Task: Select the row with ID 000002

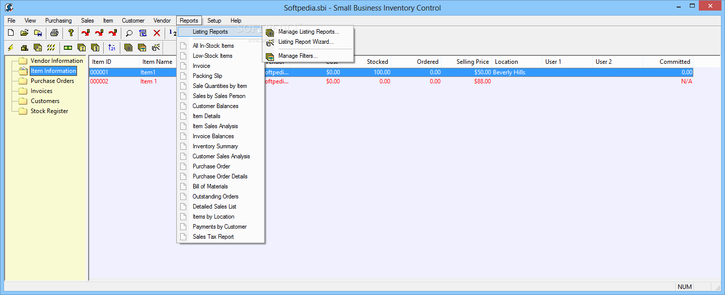Action: (x=391, y=81)
